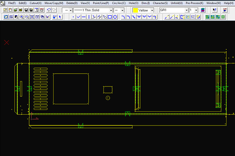Open the Pre-Process(K) menu

pyautogui.click(x=194, y=3)
